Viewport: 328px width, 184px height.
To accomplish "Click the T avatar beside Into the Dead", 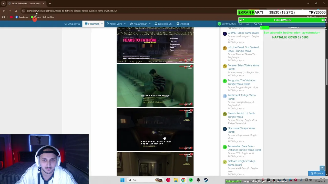I will click(225, 48).
